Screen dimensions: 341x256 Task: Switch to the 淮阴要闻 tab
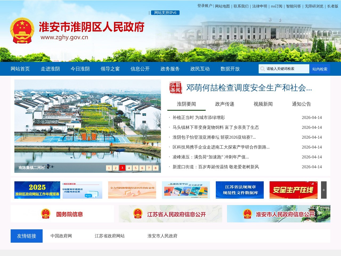point(186,104)
